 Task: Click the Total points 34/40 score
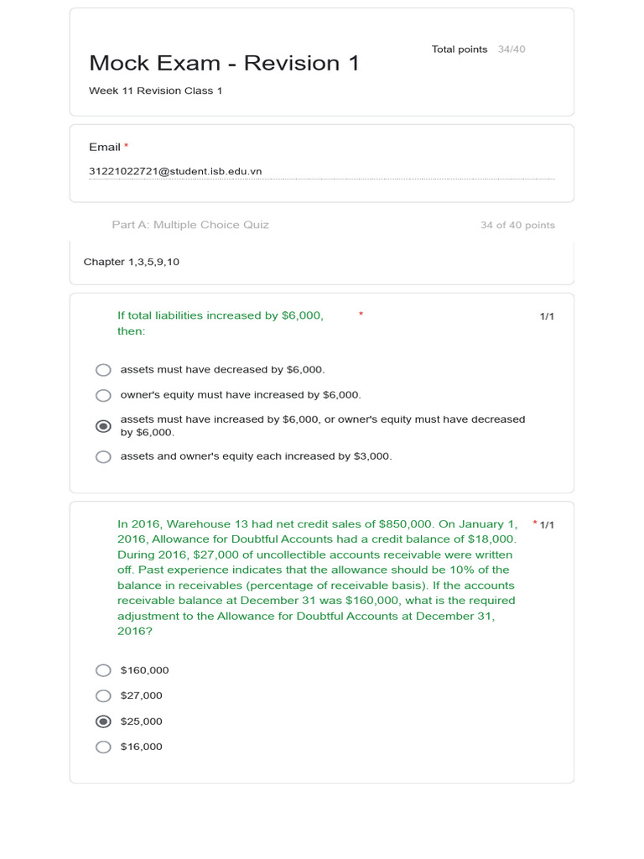click(x=478, y=49)
